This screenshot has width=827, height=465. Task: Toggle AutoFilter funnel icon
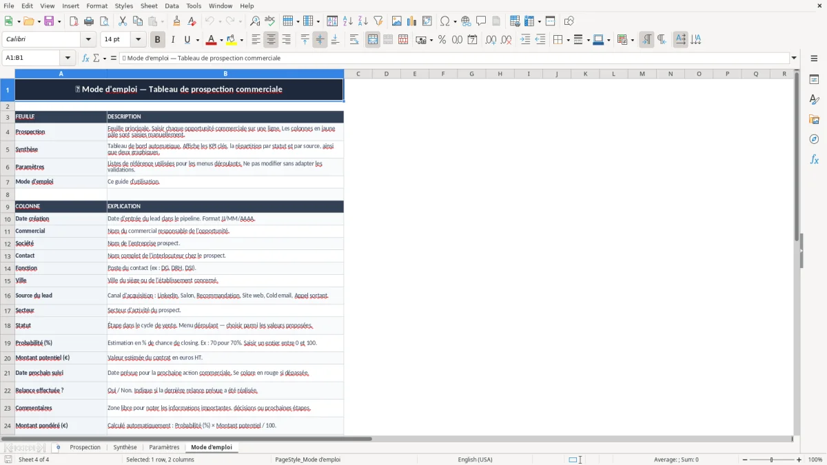click(378, 21)
